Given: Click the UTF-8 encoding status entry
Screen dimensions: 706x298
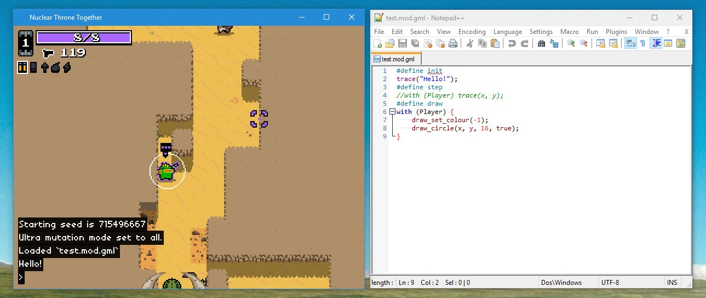Looking at the screenshot, I should [610, 283].
